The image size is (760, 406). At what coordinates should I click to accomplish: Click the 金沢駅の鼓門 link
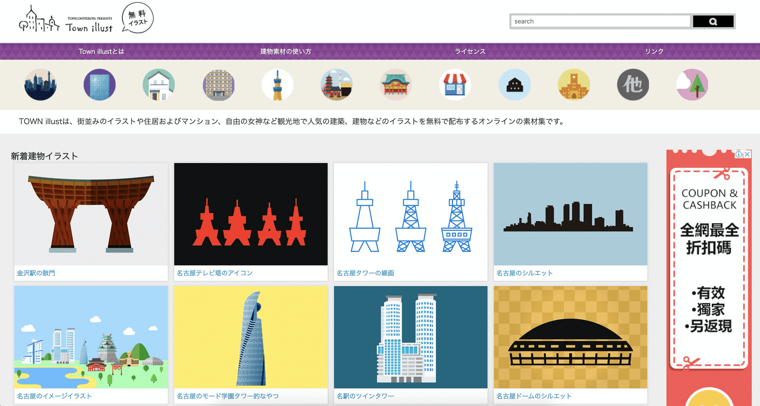[36, 273]
